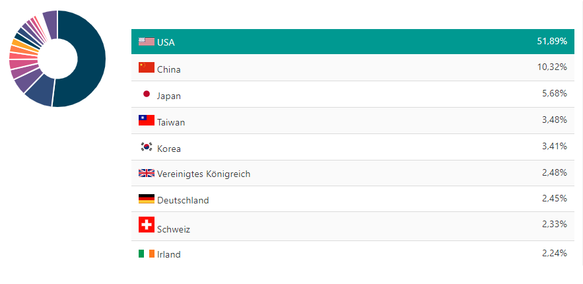Click the Irland flag icon
Screen dimensions: 583x284
(147, 254)
